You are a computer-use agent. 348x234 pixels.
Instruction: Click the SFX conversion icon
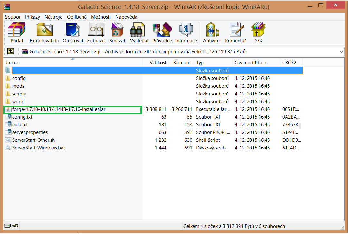pos(258,32)
